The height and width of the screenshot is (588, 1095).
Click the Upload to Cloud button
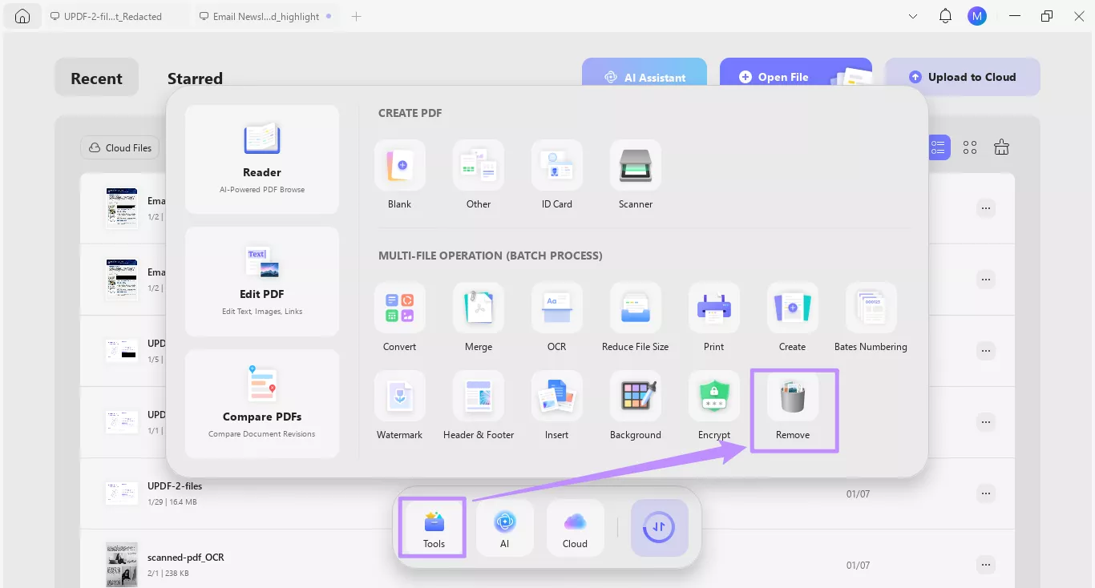[963, 77]
